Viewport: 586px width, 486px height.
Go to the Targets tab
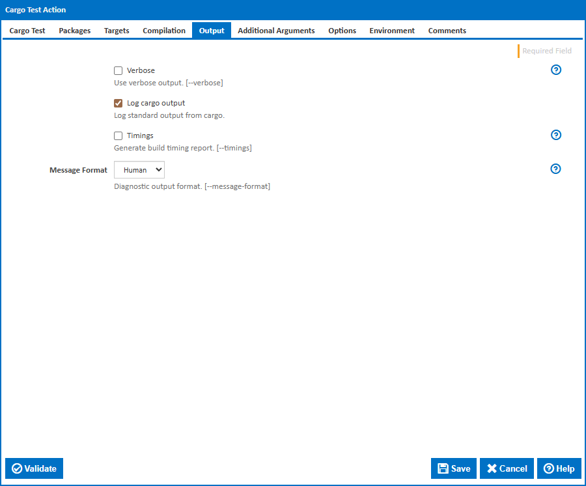point(117,31)
